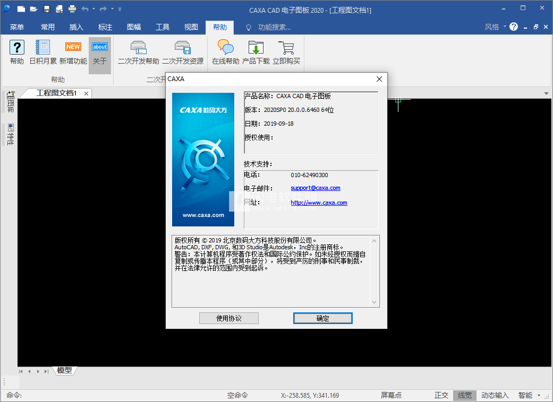This screenshot has width=553, height=402.
Task: Switch to the 常用 ribbon tab
Action: tap(48, 27)
